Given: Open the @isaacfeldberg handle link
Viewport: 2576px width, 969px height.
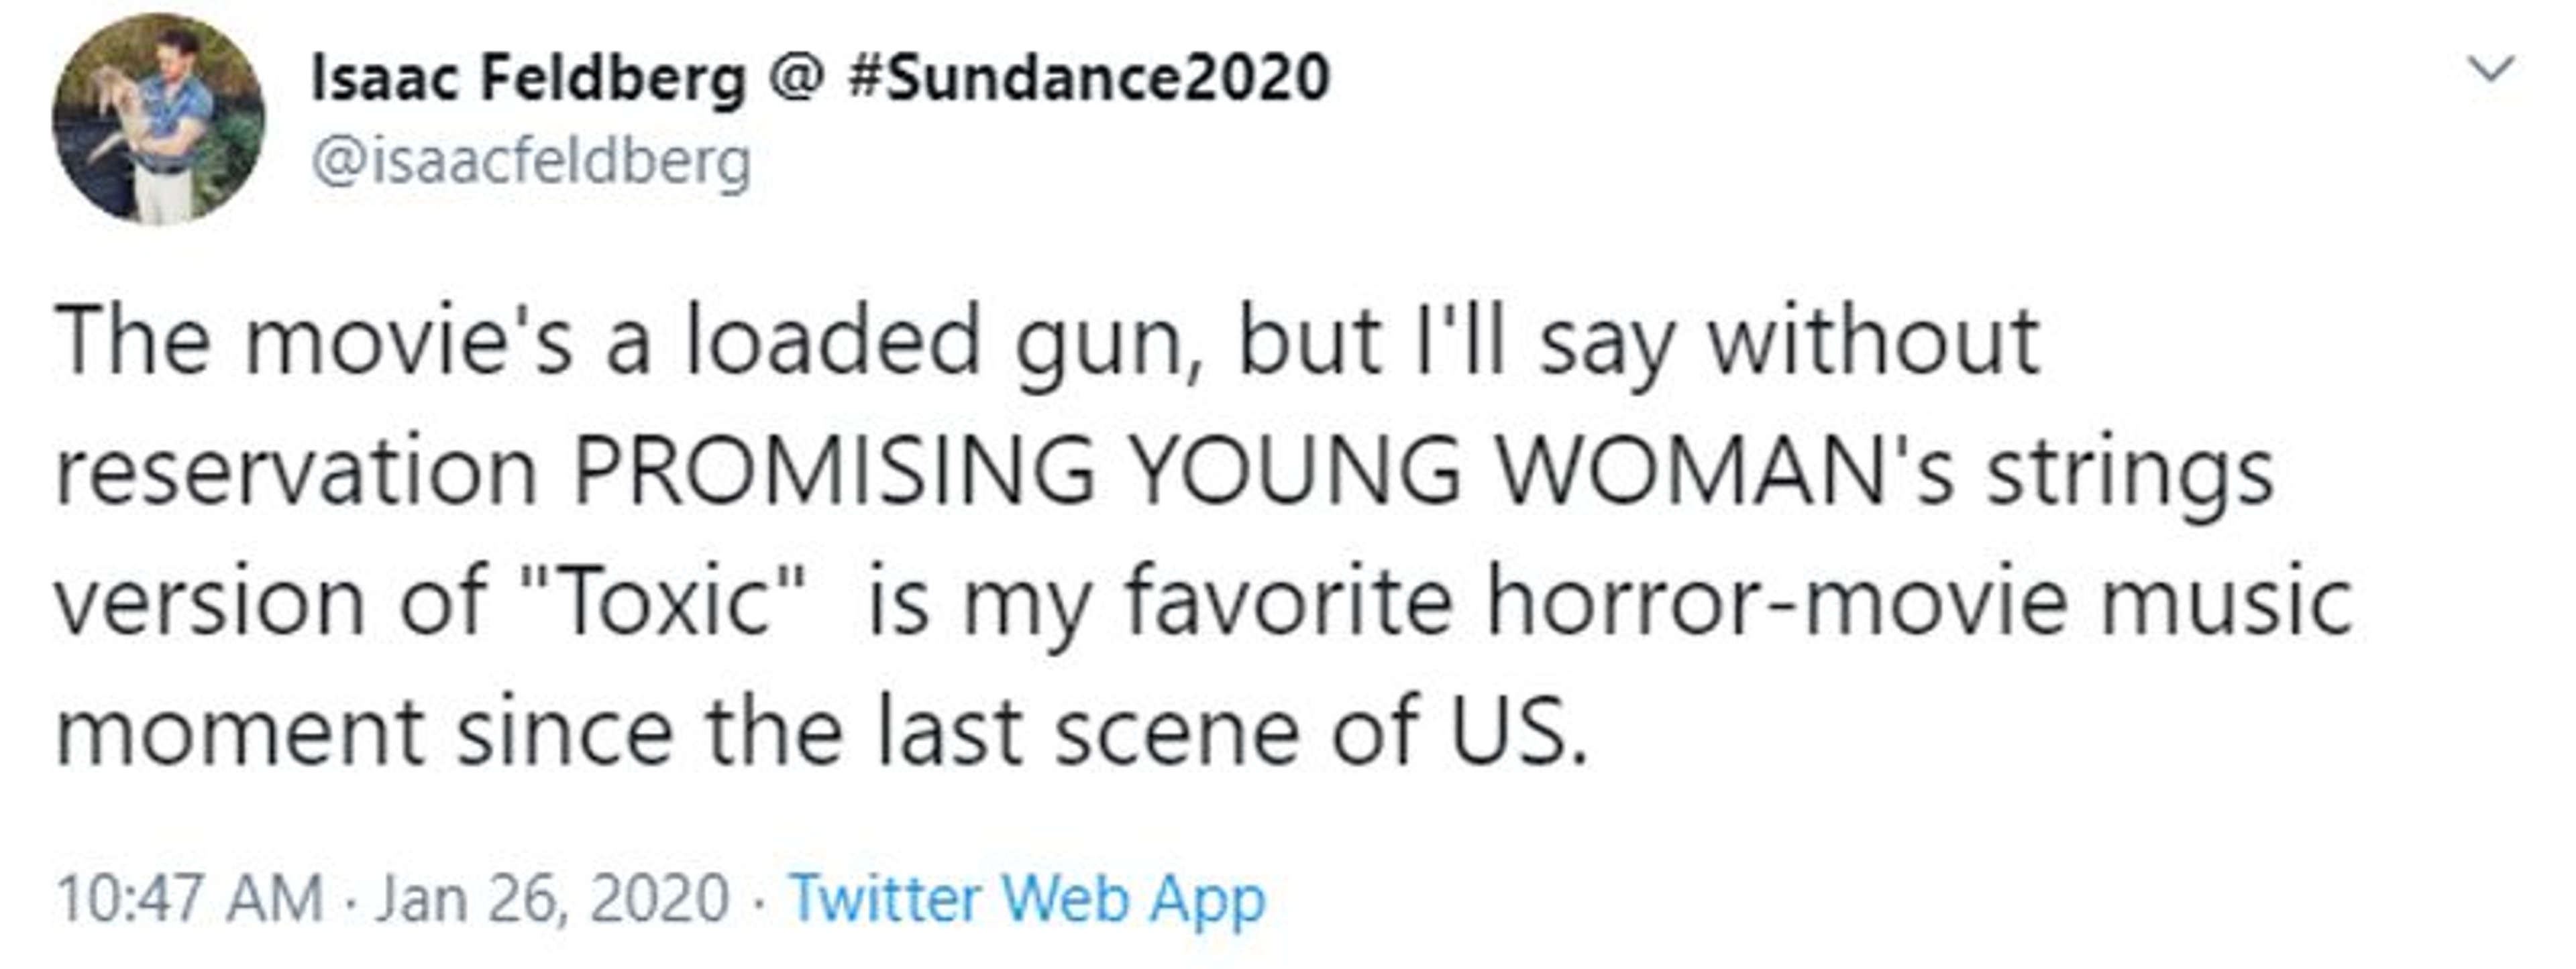Looking at the screenshot, I should point(531,161).
